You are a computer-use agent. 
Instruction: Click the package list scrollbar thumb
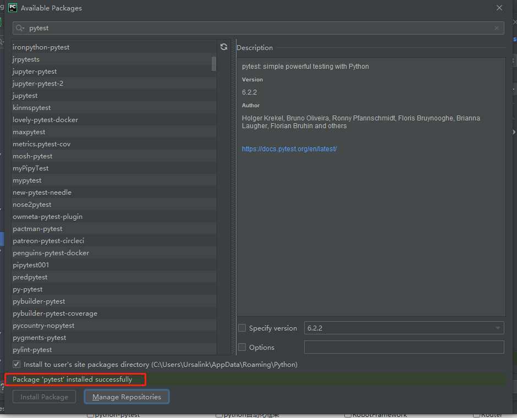(214, 64)
